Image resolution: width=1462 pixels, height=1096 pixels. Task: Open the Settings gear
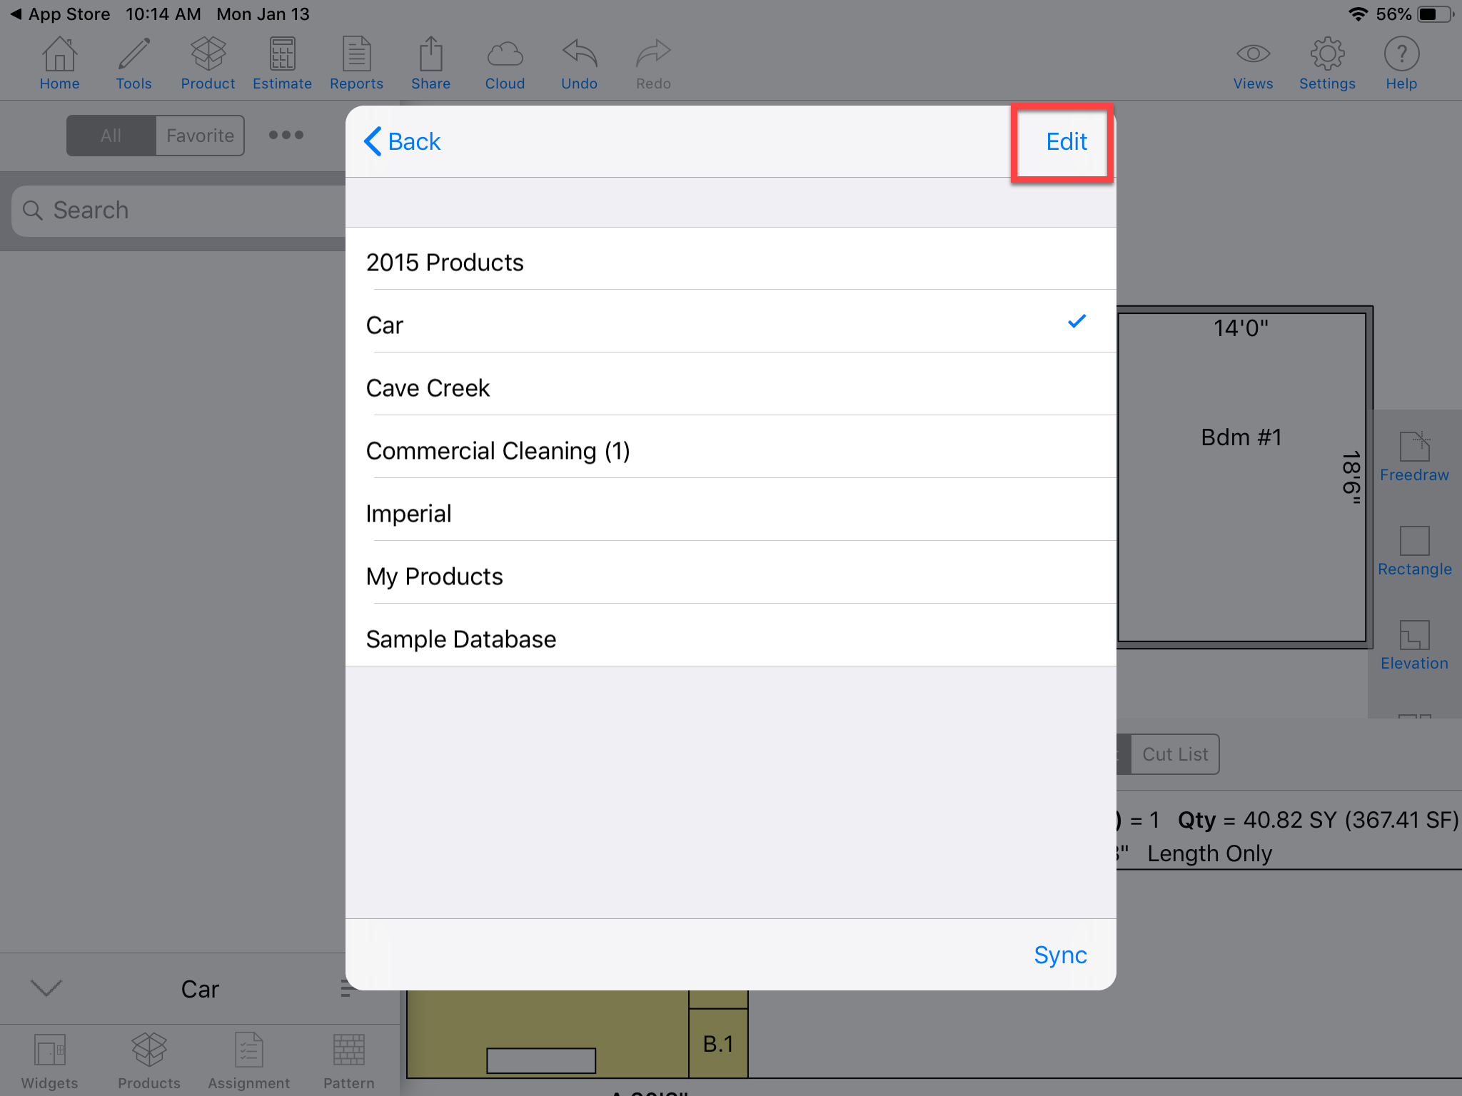pyautogui.click(x=1327, y=63)
